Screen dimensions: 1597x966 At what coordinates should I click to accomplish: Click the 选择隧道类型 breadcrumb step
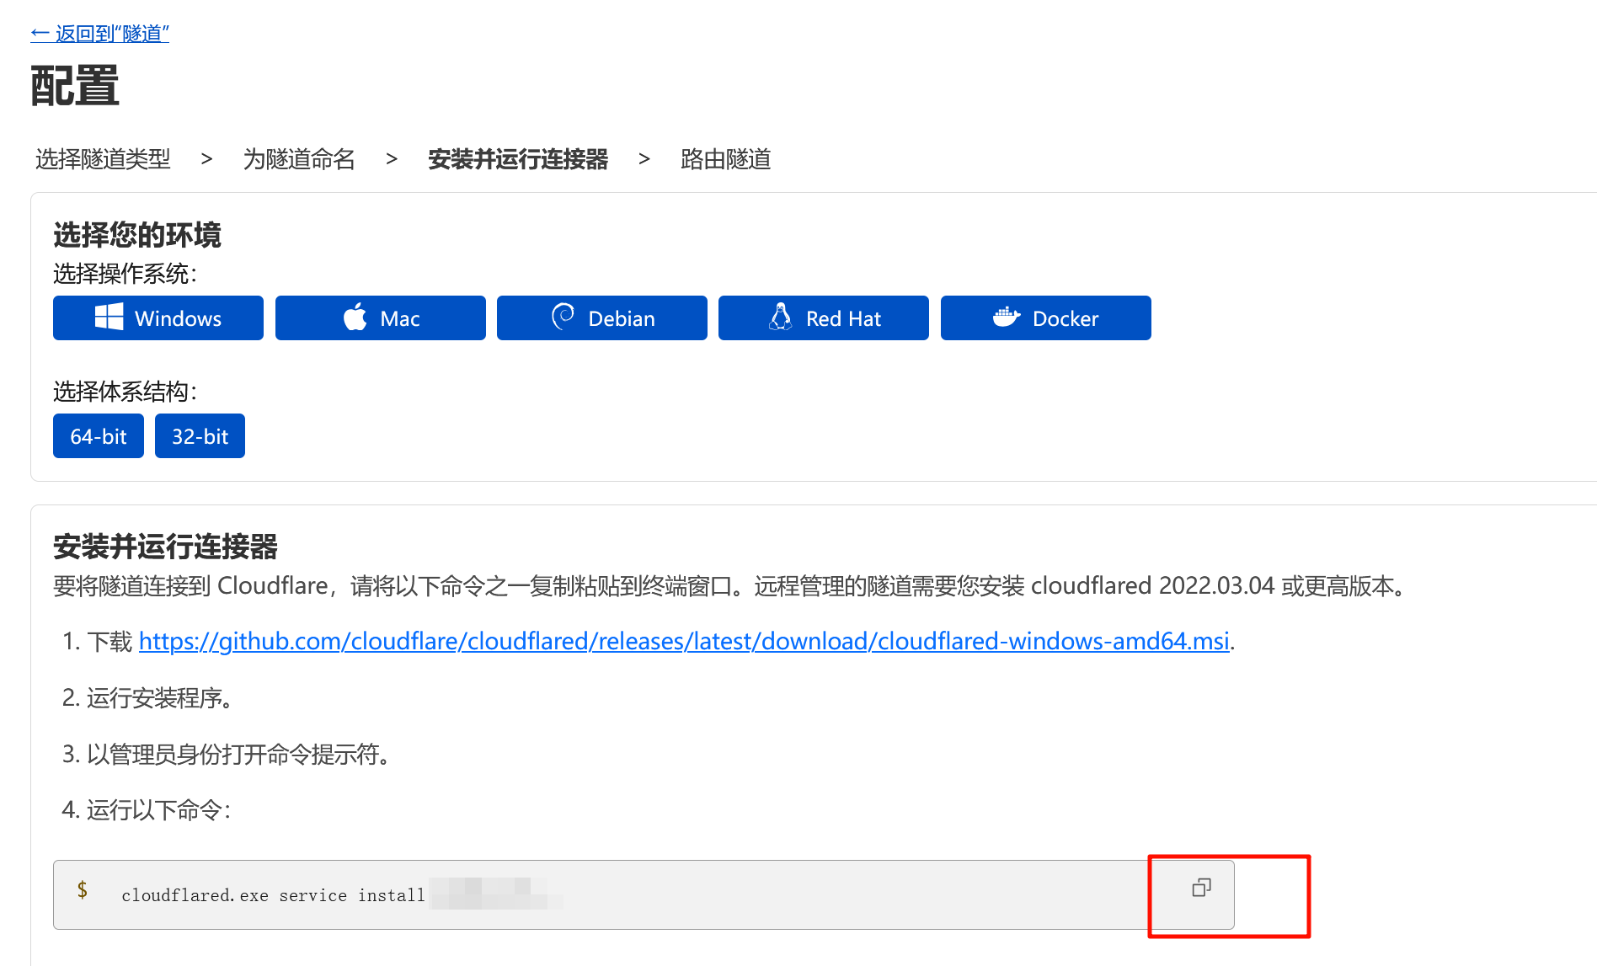(103, 159)
